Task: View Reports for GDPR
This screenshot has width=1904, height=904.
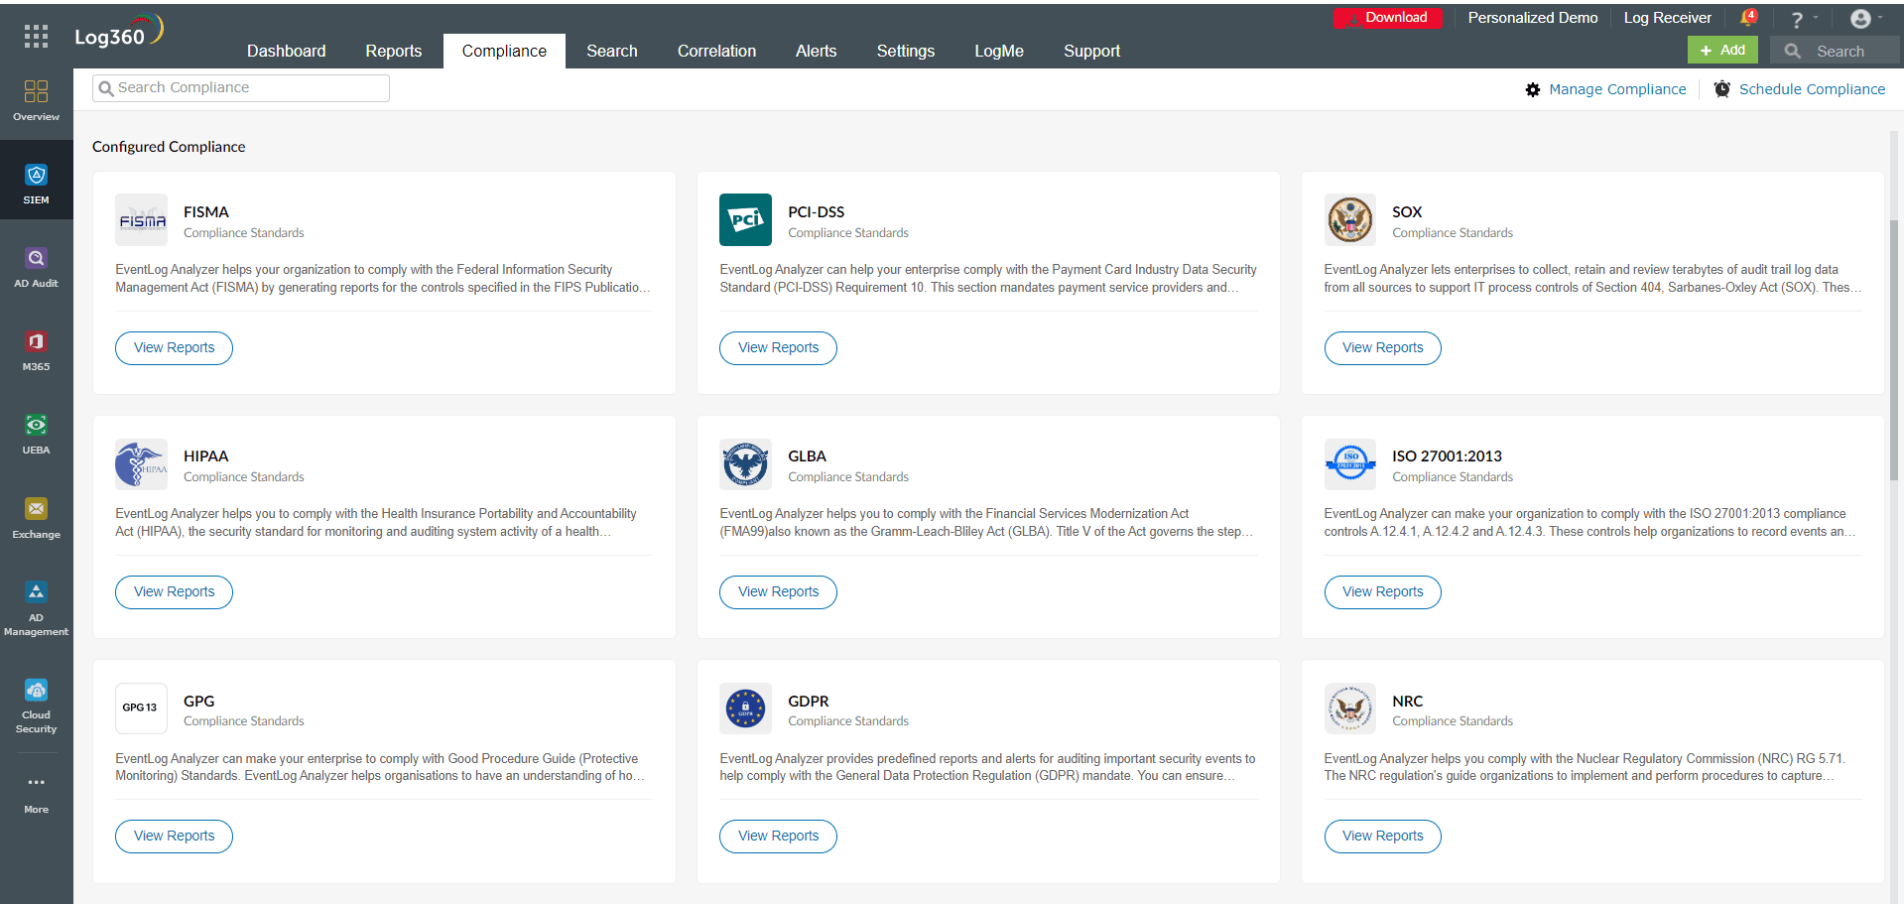Action: 778,837
